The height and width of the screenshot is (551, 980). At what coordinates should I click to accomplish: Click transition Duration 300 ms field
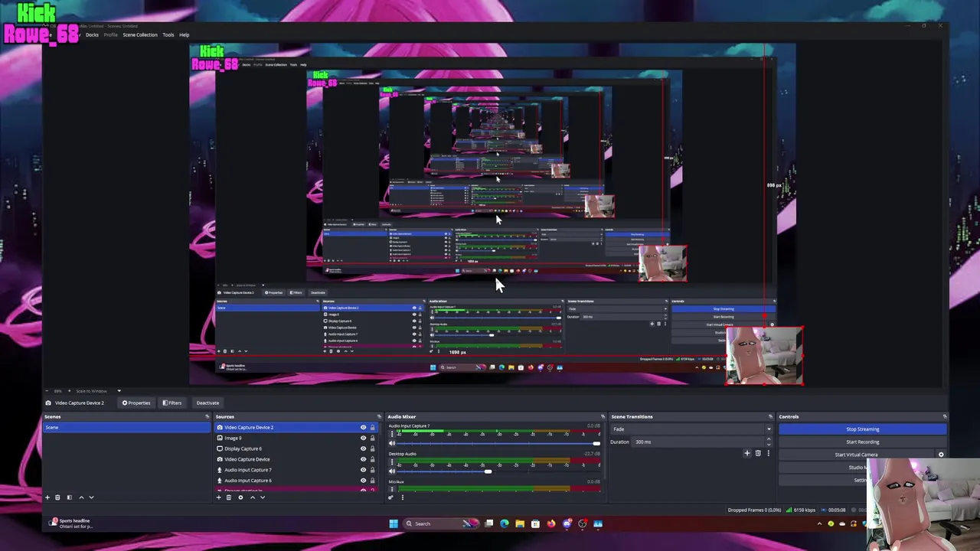coord(701,442)
